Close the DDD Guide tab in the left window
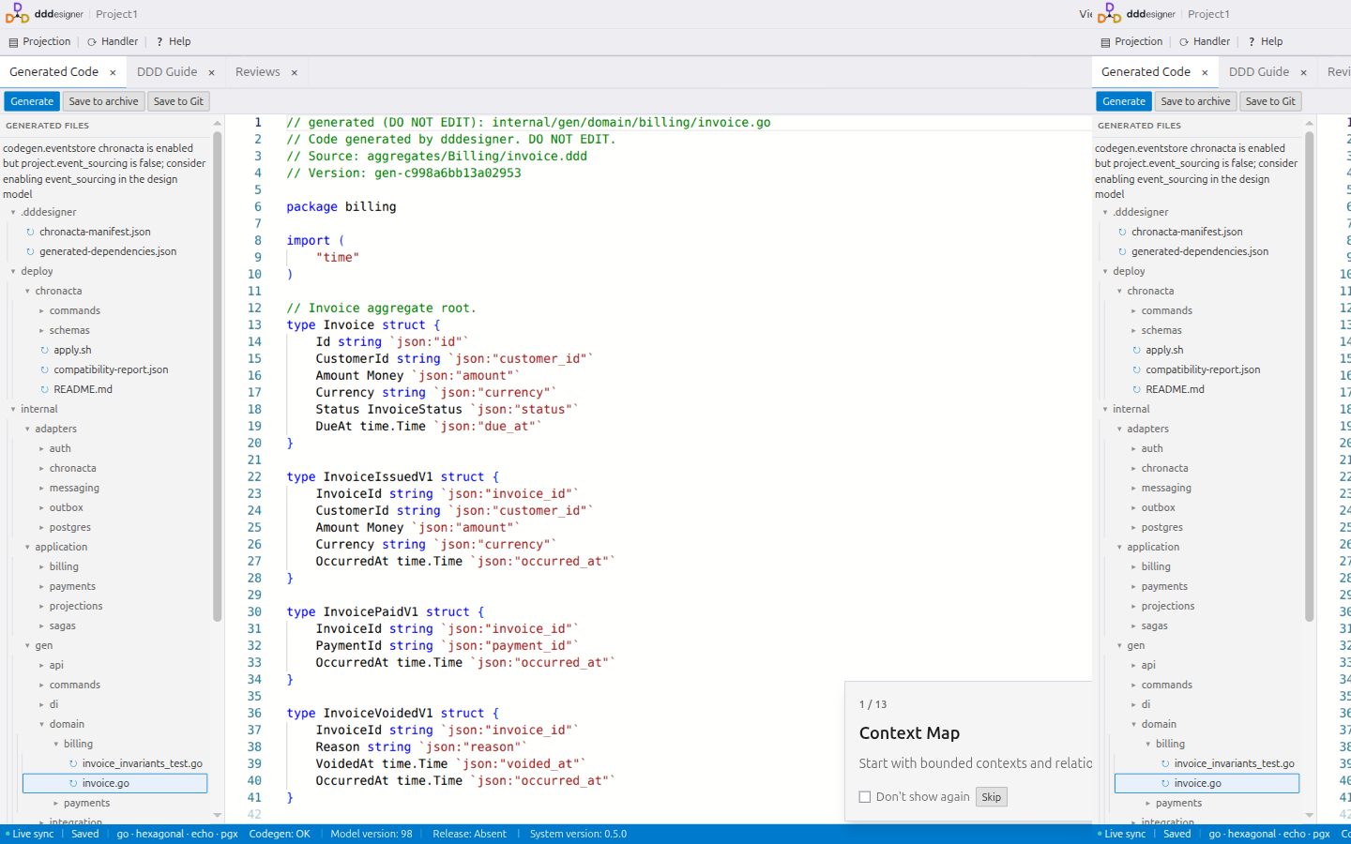 coord(211,72)
